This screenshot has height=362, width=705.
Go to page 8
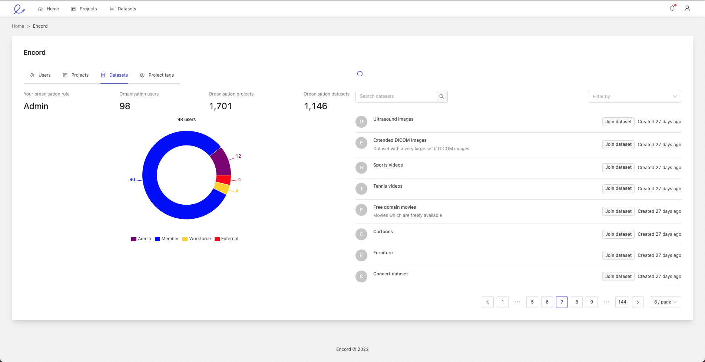[x=577, y=302]
